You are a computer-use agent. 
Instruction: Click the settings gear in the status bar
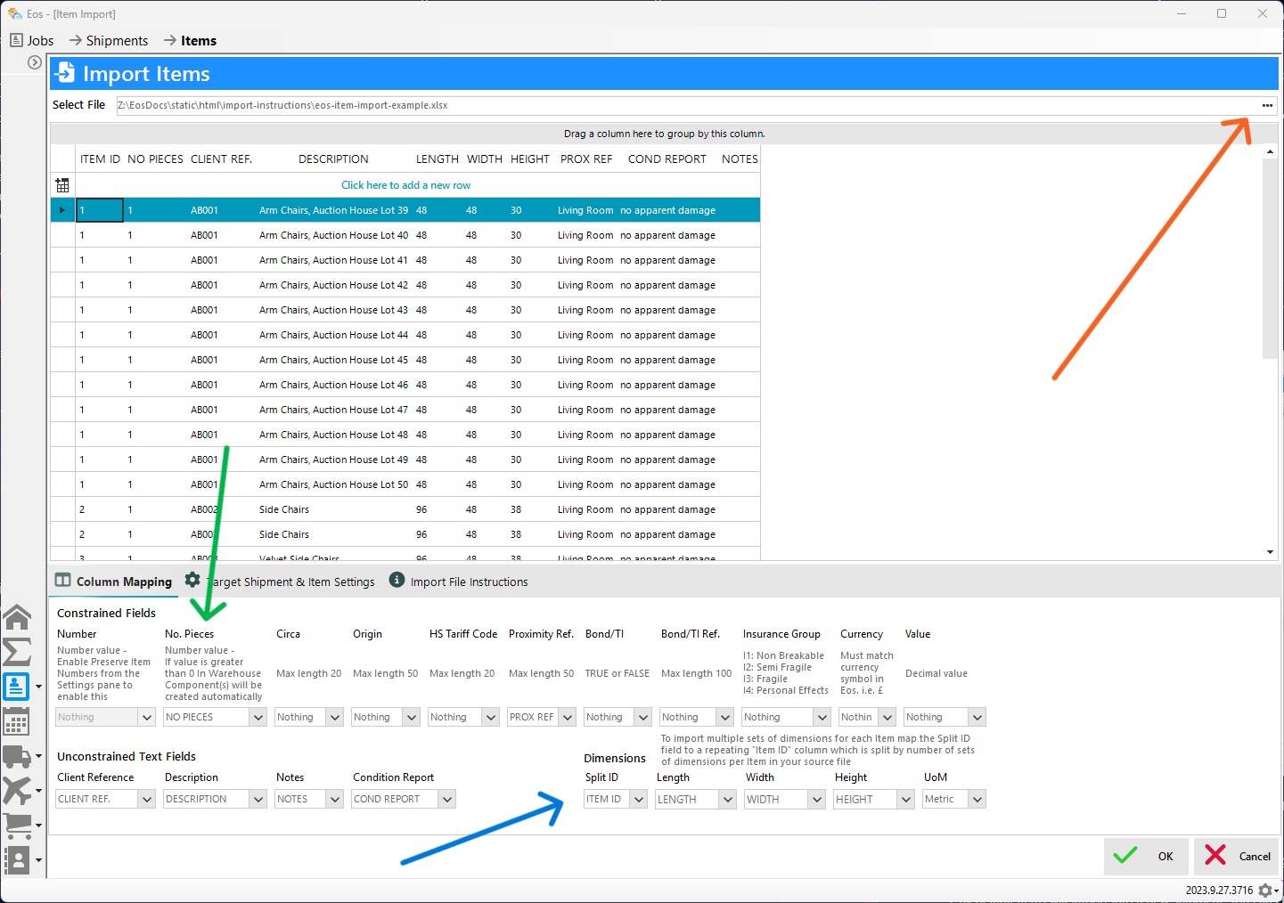(1266, 890)
